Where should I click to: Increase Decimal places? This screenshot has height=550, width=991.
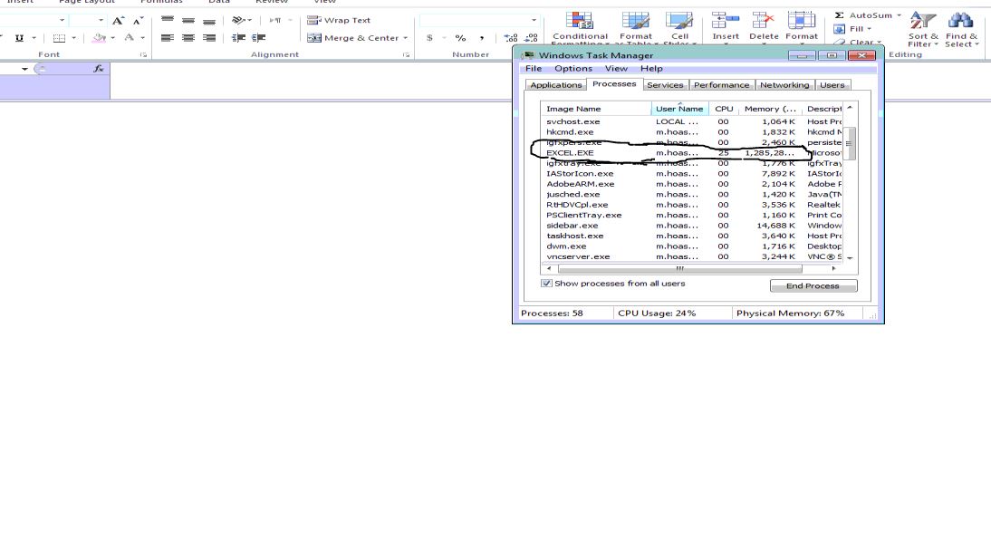coord(511,38)
